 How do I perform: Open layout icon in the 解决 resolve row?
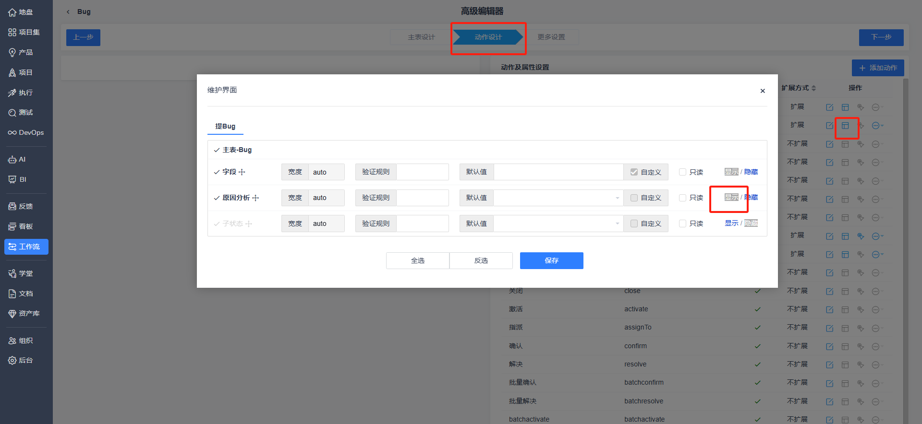click(845, 365)
